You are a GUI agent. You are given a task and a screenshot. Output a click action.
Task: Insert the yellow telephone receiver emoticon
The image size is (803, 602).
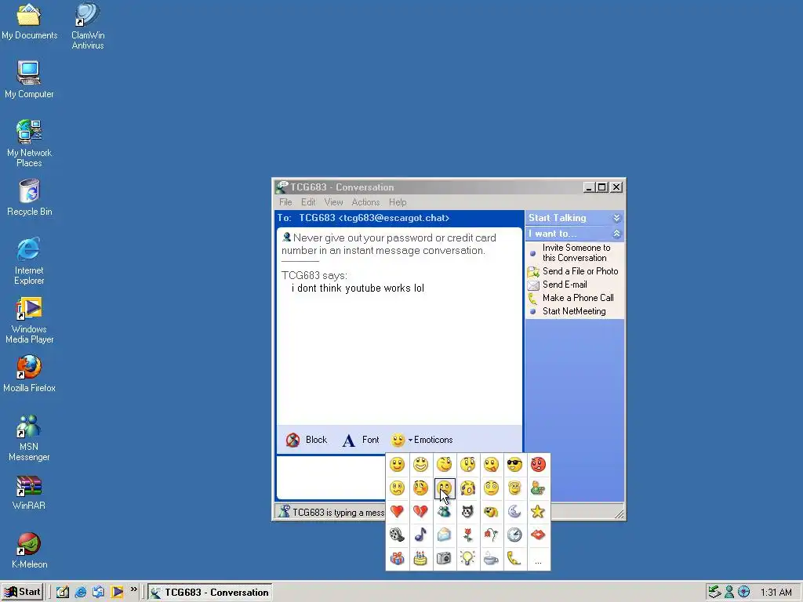click(514, 558)
